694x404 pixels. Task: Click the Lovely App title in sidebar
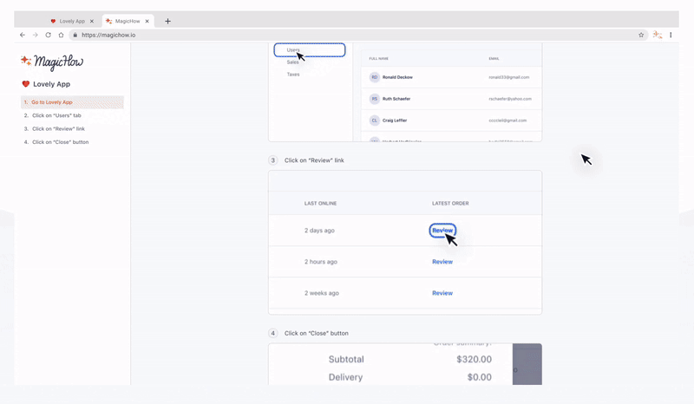(51, 84)
